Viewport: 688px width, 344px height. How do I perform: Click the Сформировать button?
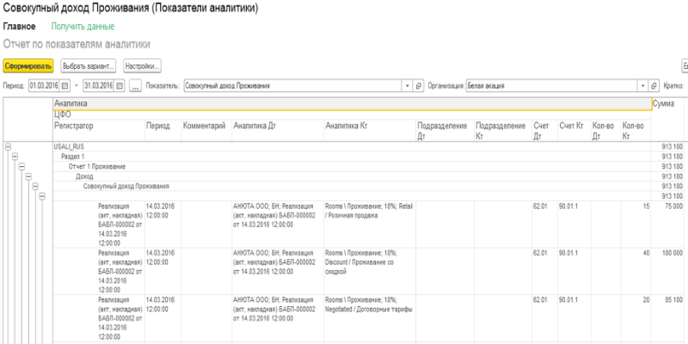click(x=28, y=65)
